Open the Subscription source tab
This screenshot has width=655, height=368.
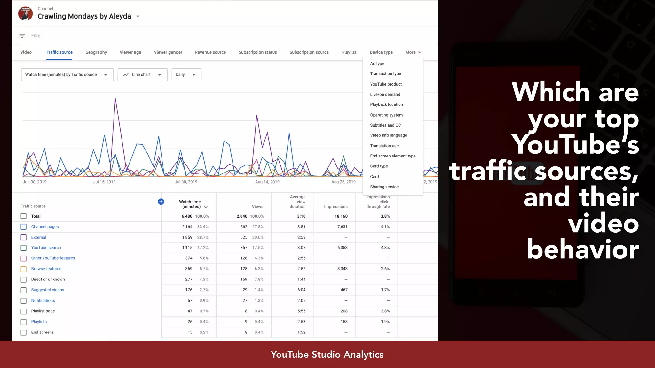pyautogui.click(x=309, y=52)
